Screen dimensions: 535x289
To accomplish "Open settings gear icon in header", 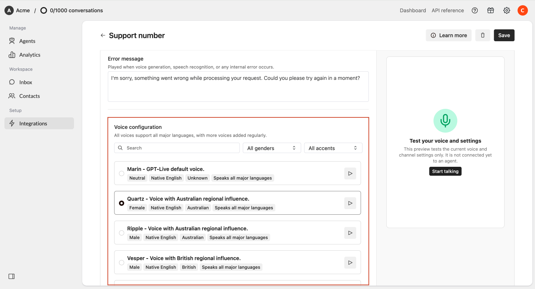I will point(507,10).
